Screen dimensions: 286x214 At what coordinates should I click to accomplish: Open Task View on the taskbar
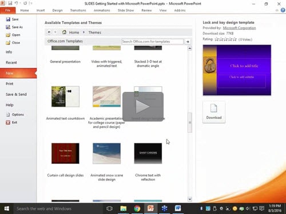[109, 208]
